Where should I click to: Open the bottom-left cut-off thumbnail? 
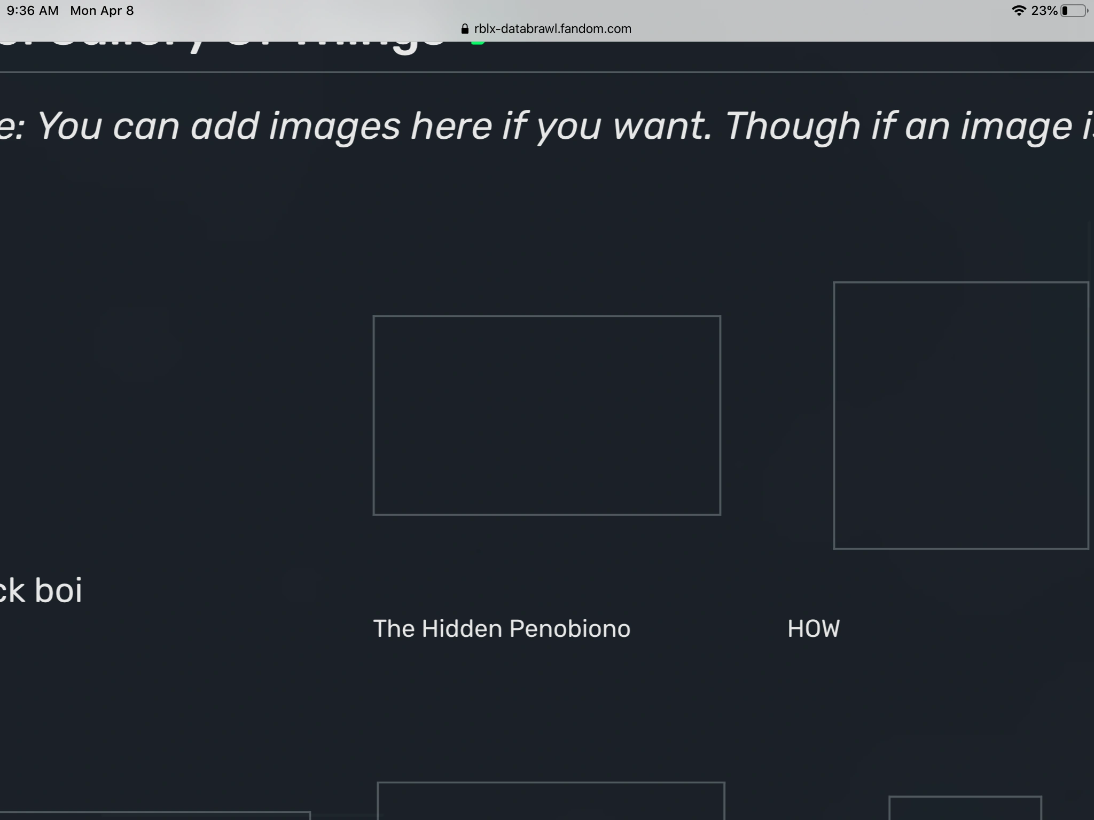155,816
